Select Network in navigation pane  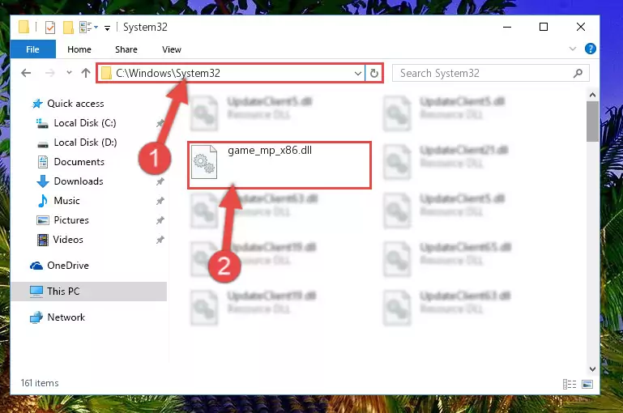[x=66, y=317]
